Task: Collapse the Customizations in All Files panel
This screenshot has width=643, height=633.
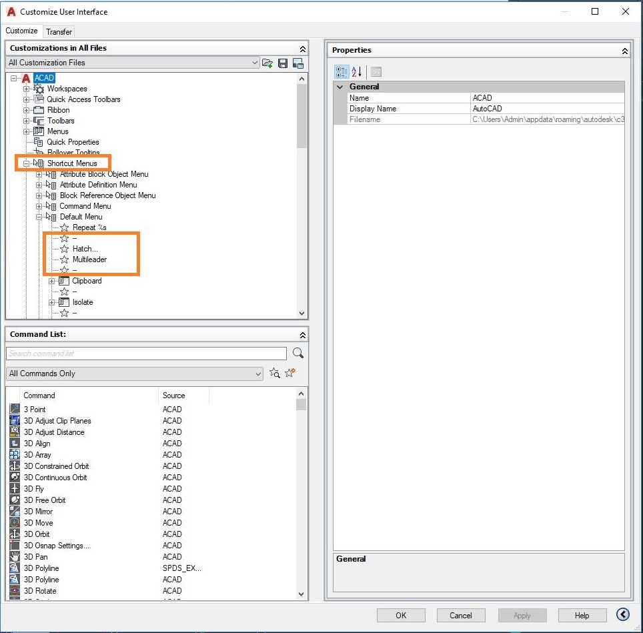Action: point(303,49)
